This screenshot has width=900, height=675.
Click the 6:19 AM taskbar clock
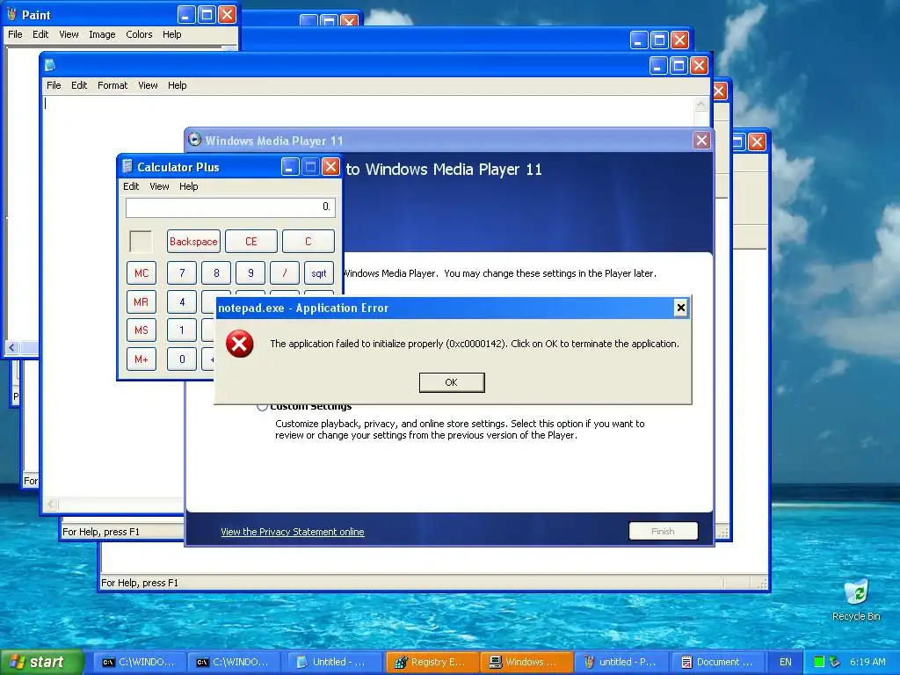point(867,662)
